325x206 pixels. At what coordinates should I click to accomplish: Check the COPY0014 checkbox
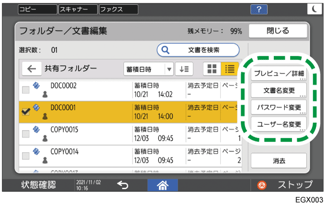pos(26,156)
